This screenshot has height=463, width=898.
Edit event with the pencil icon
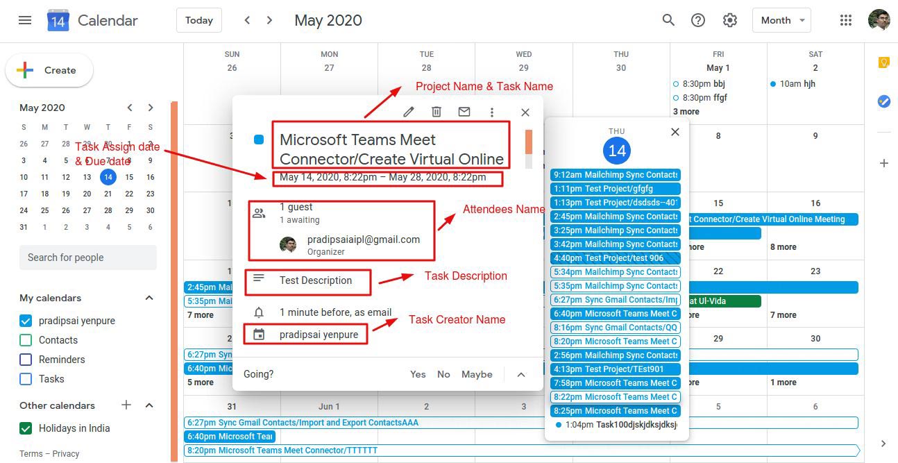click(409, 112)
